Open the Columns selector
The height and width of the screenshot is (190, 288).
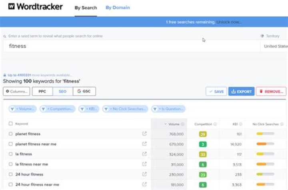tap(16, 91)
